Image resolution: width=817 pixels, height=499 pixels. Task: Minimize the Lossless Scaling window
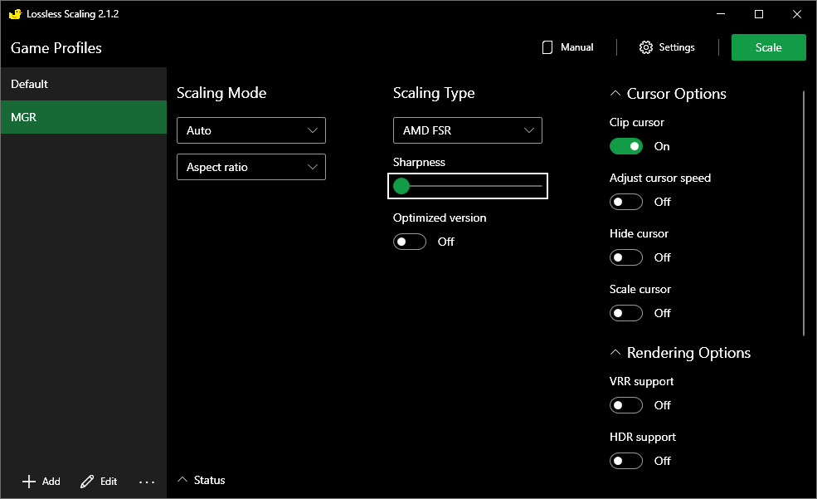coord(720,14)
